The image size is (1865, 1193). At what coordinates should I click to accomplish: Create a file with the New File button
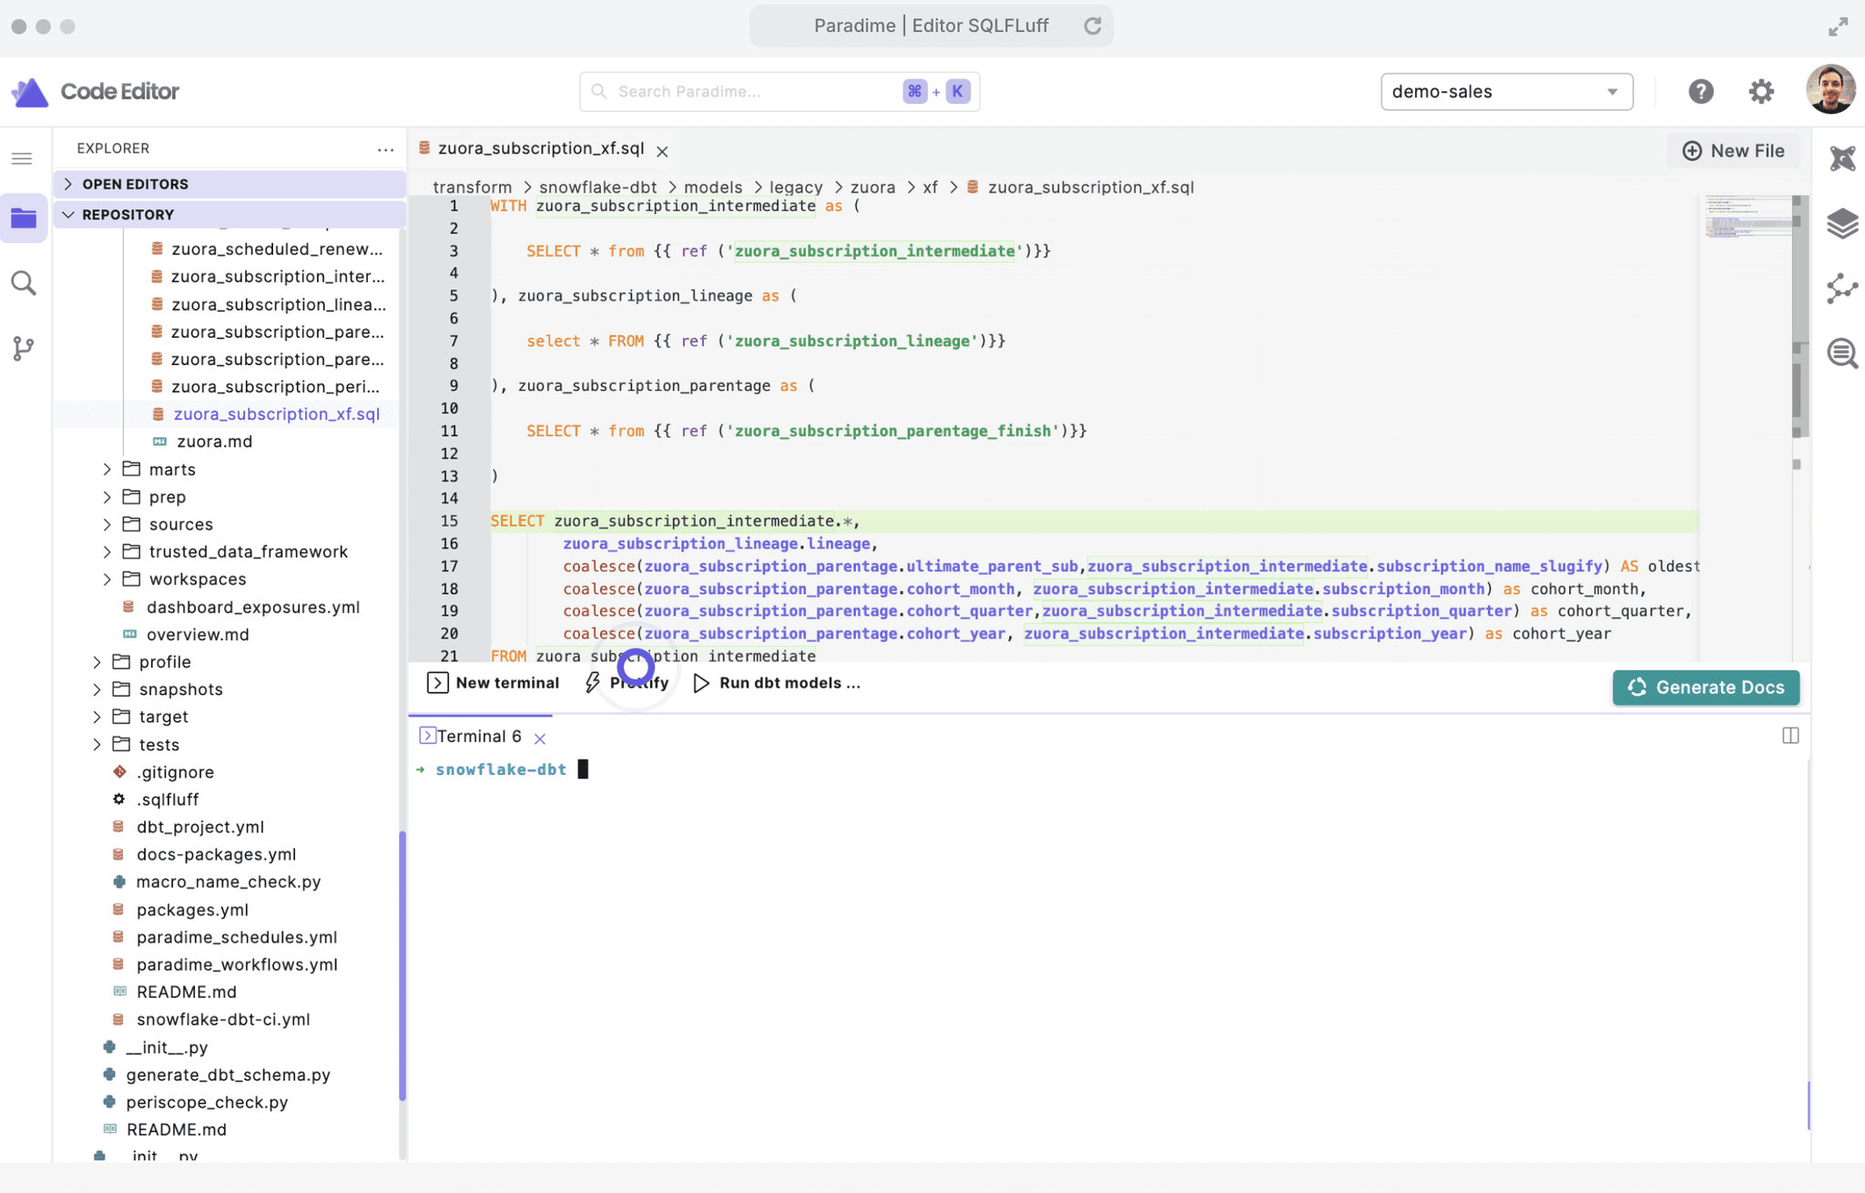click(1733, 149)
